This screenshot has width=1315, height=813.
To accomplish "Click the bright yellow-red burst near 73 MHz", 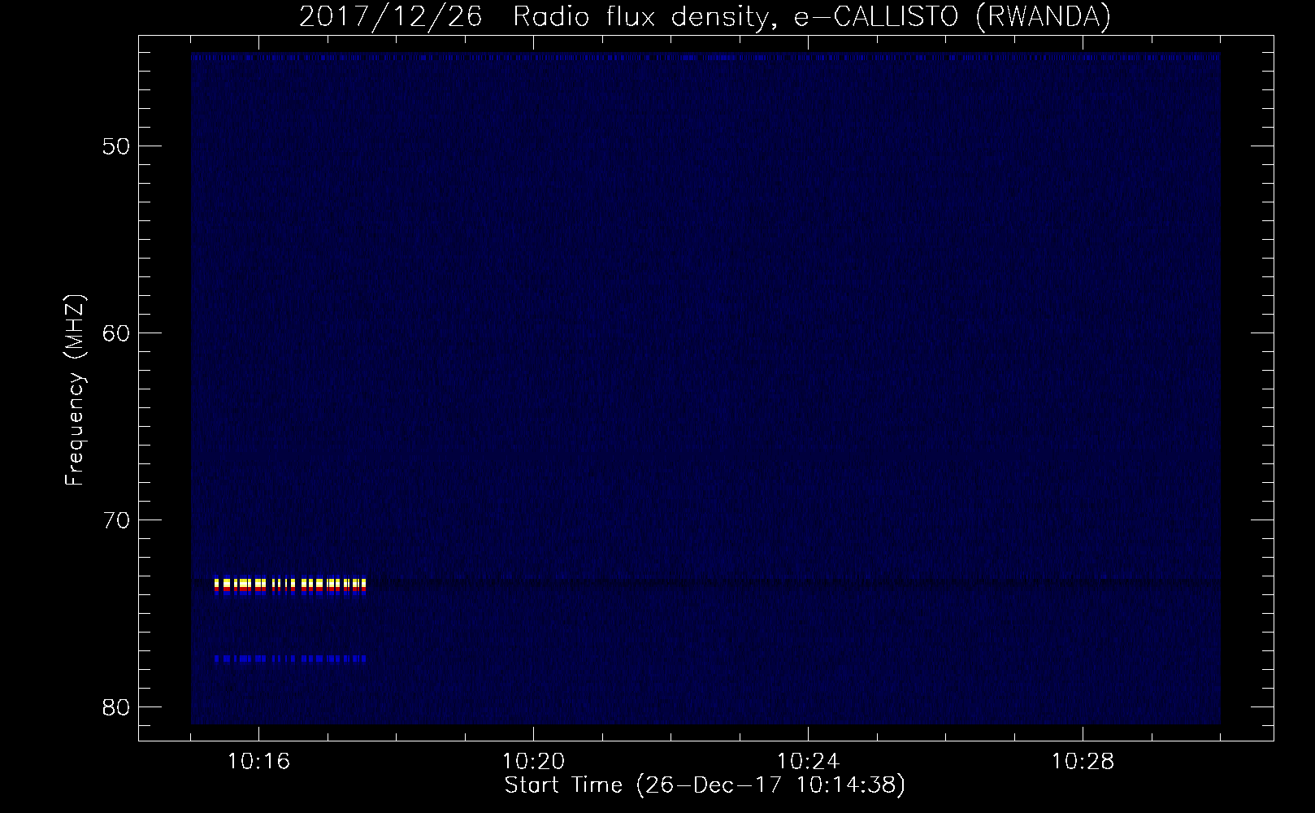I will click(x=290, y=586).
